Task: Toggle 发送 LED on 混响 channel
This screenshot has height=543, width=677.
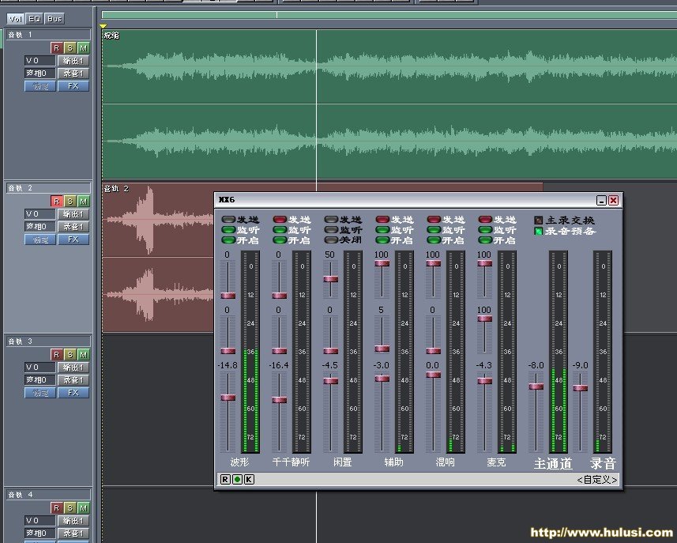Action: [434, 220]
